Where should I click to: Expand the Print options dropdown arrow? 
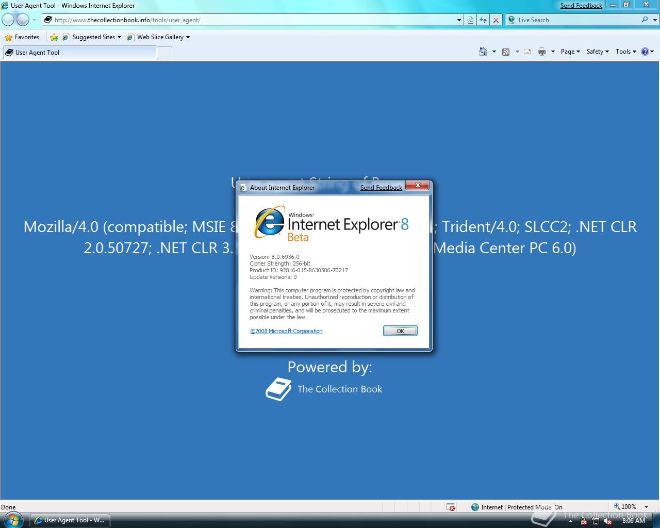[x=553, y=52]
